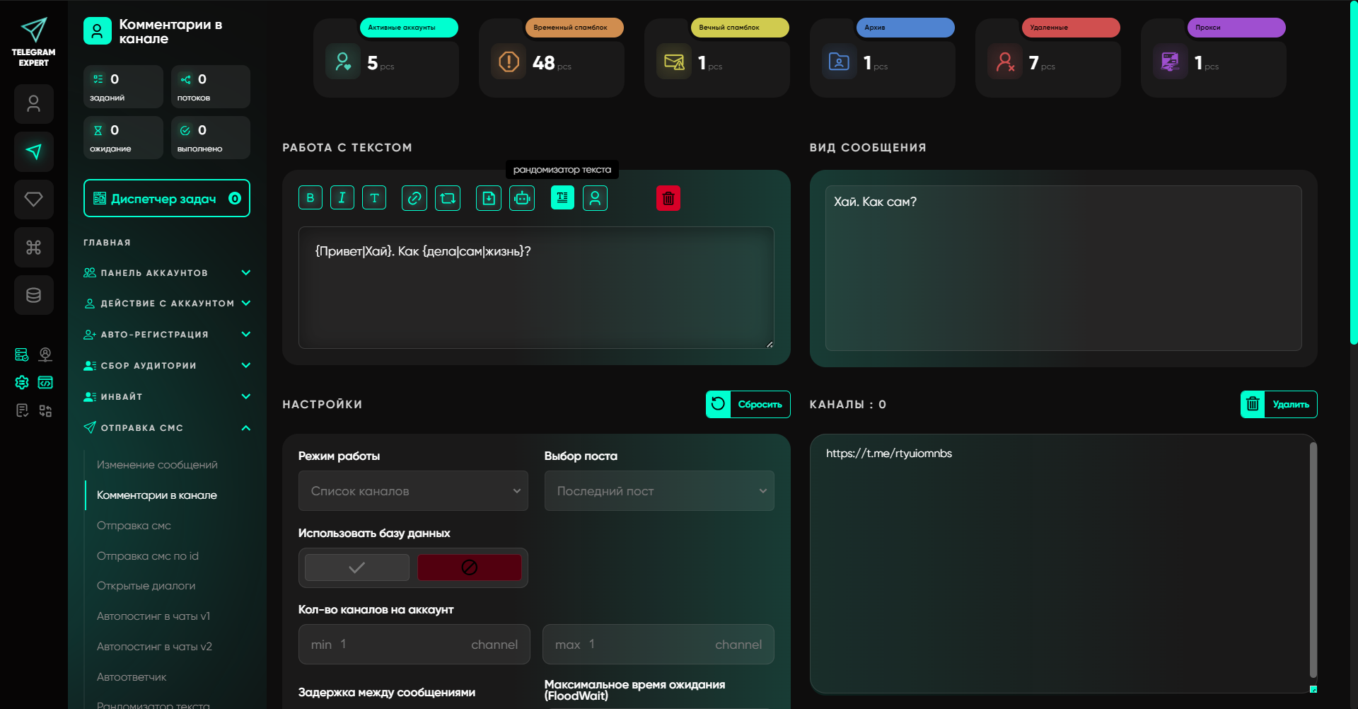Open the Выбор поста dropdown

(x=659, y=491)
